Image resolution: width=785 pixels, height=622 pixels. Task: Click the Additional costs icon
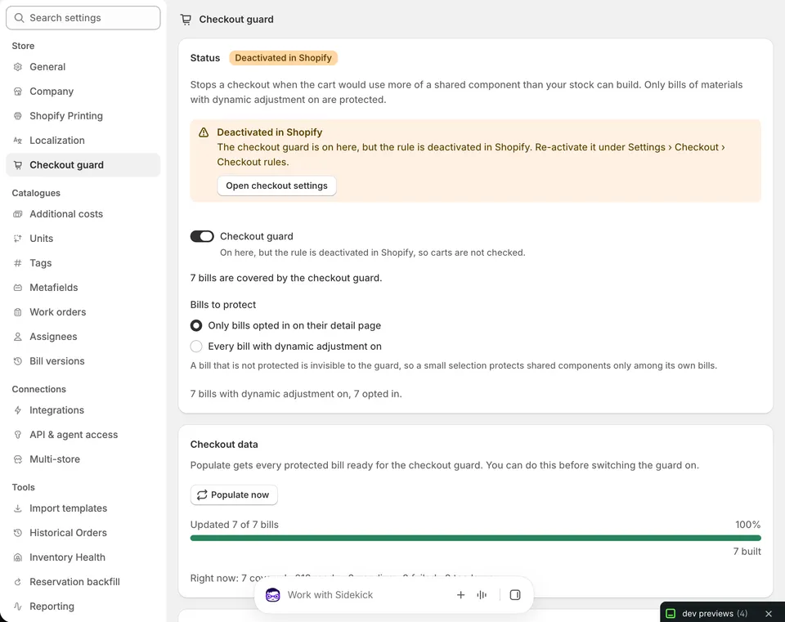pyautogui.click(x=18, y=213)
